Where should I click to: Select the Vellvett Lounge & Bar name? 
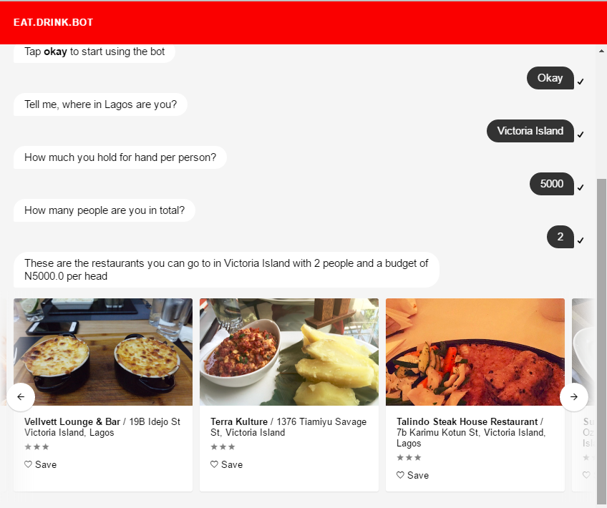pyautogui.click(x=72, y=421)
